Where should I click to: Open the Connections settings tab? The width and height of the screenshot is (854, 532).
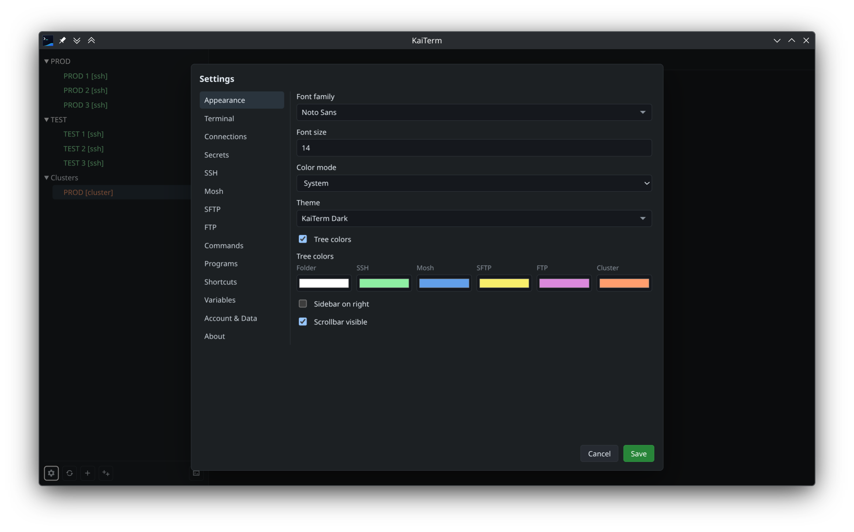tap(241, 136)
